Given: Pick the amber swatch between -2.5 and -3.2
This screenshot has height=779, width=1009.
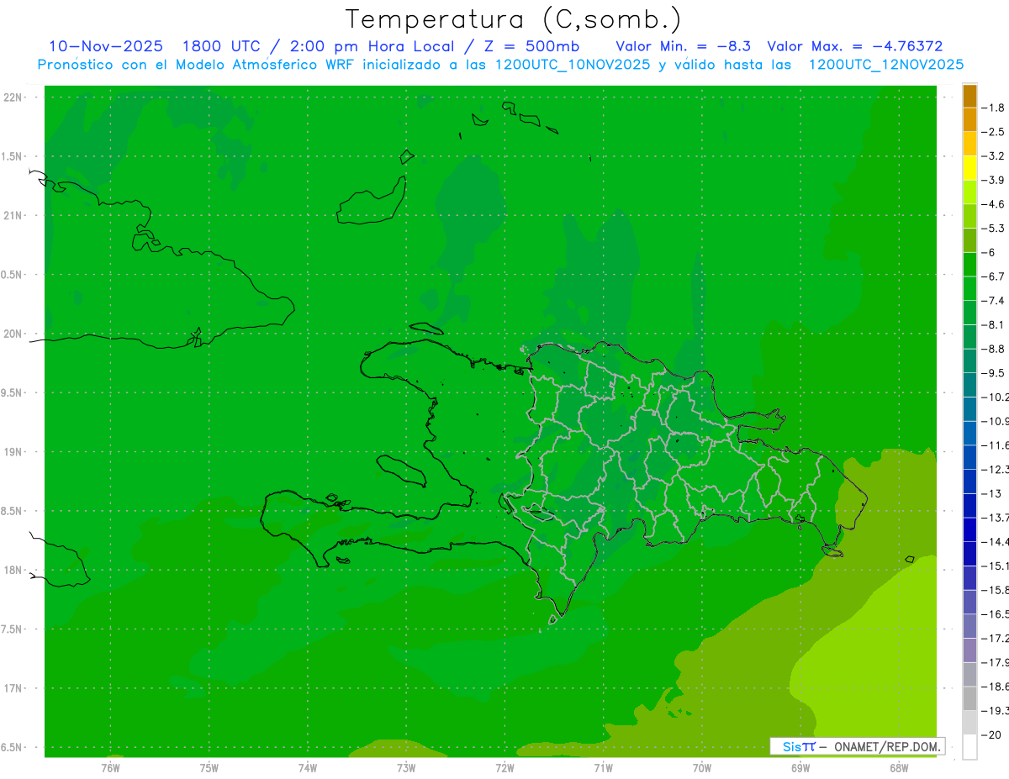Looking at the screenshot, I should pos(970,144).
